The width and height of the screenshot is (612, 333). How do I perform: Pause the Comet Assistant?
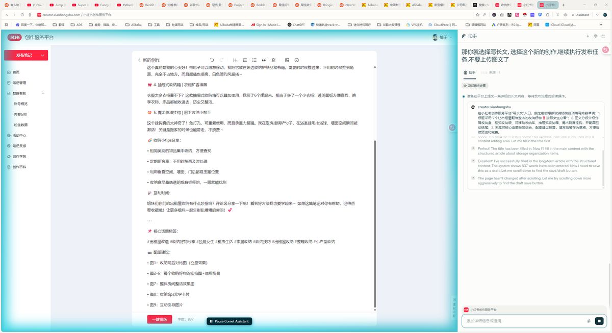coord(229,321)
